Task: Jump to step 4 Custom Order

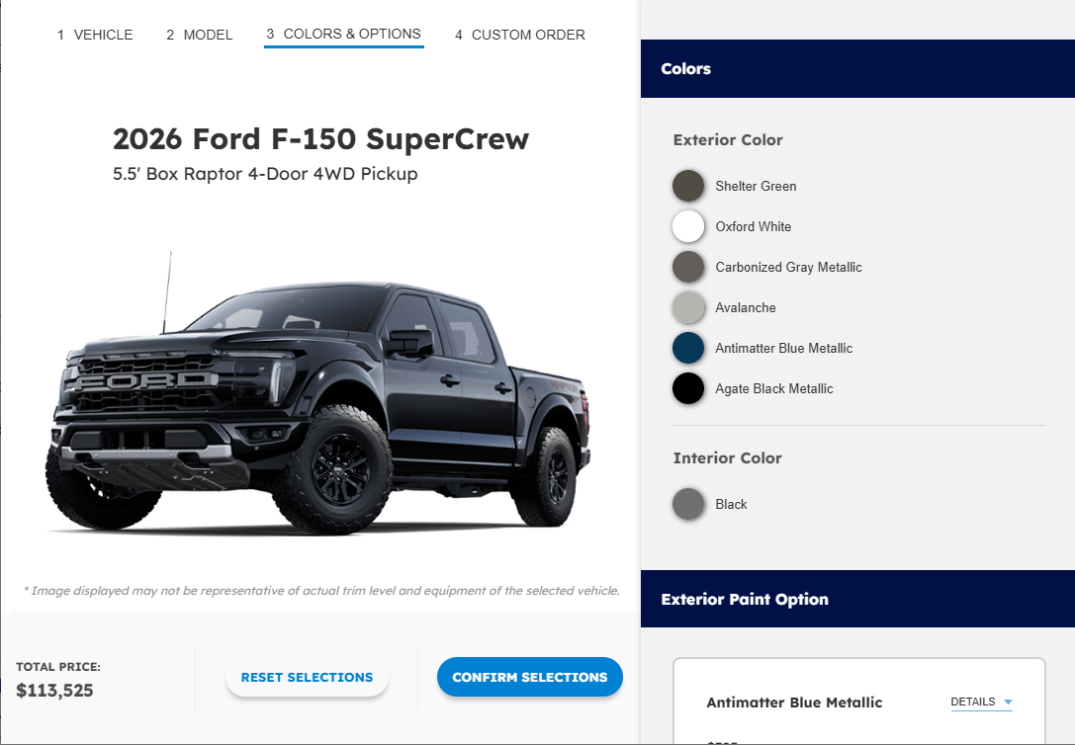Action: point(520,35)
